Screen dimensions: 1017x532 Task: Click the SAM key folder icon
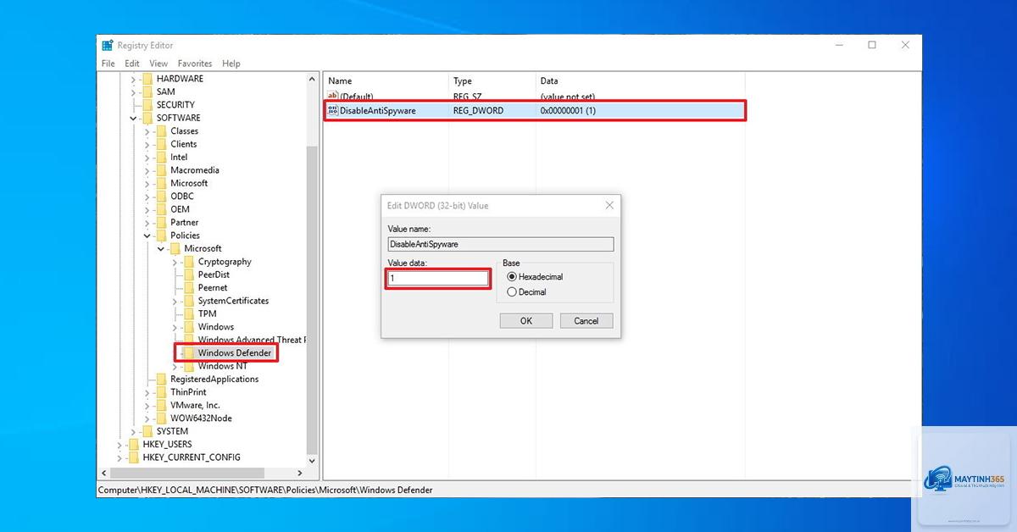pos(147,91)
